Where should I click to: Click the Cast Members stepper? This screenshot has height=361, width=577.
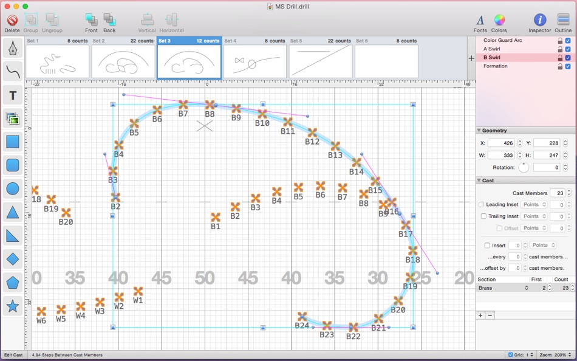tap(569, 193)
